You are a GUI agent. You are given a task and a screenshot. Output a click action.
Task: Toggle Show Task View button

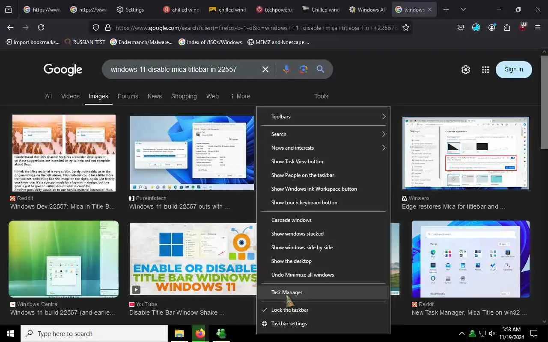(323, 162)
